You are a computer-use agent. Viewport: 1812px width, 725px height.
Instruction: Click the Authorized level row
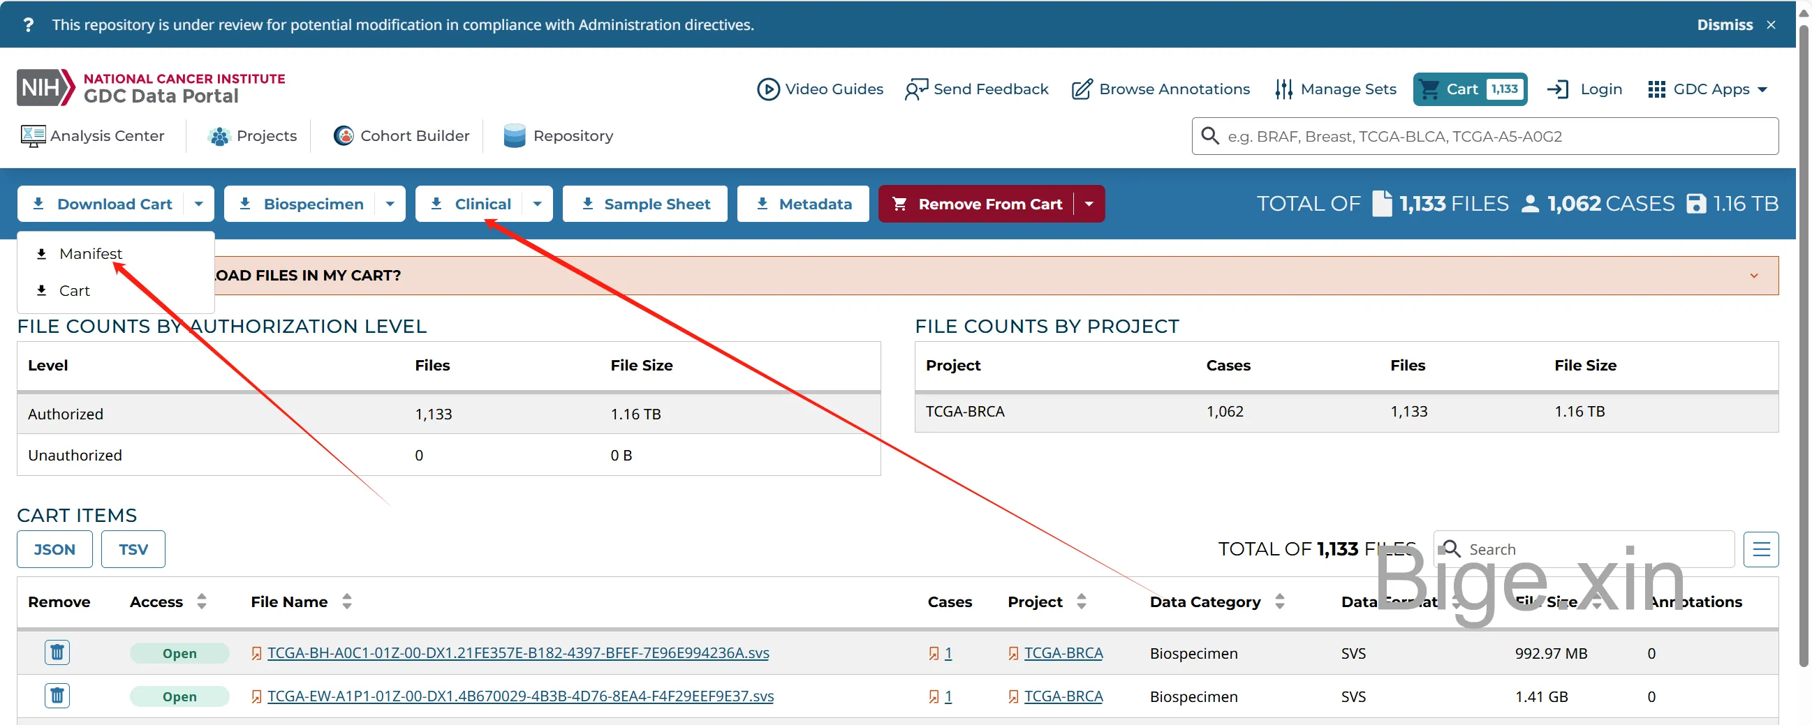point(449,414)
